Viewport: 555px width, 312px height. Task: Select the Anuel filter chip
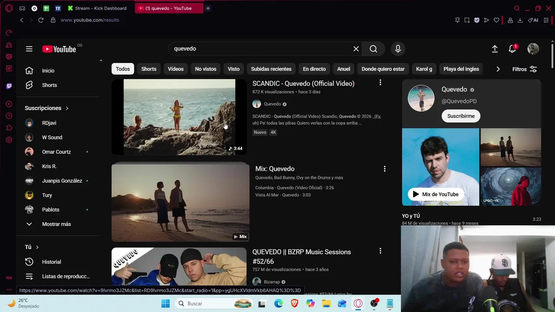pos(344,69)
